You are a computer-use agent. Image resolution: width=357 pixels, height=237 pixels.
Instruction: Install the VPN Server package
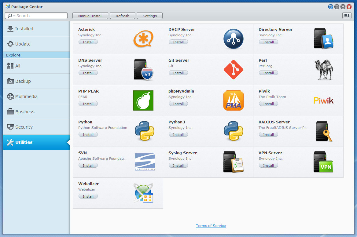(x=268, y=165)
